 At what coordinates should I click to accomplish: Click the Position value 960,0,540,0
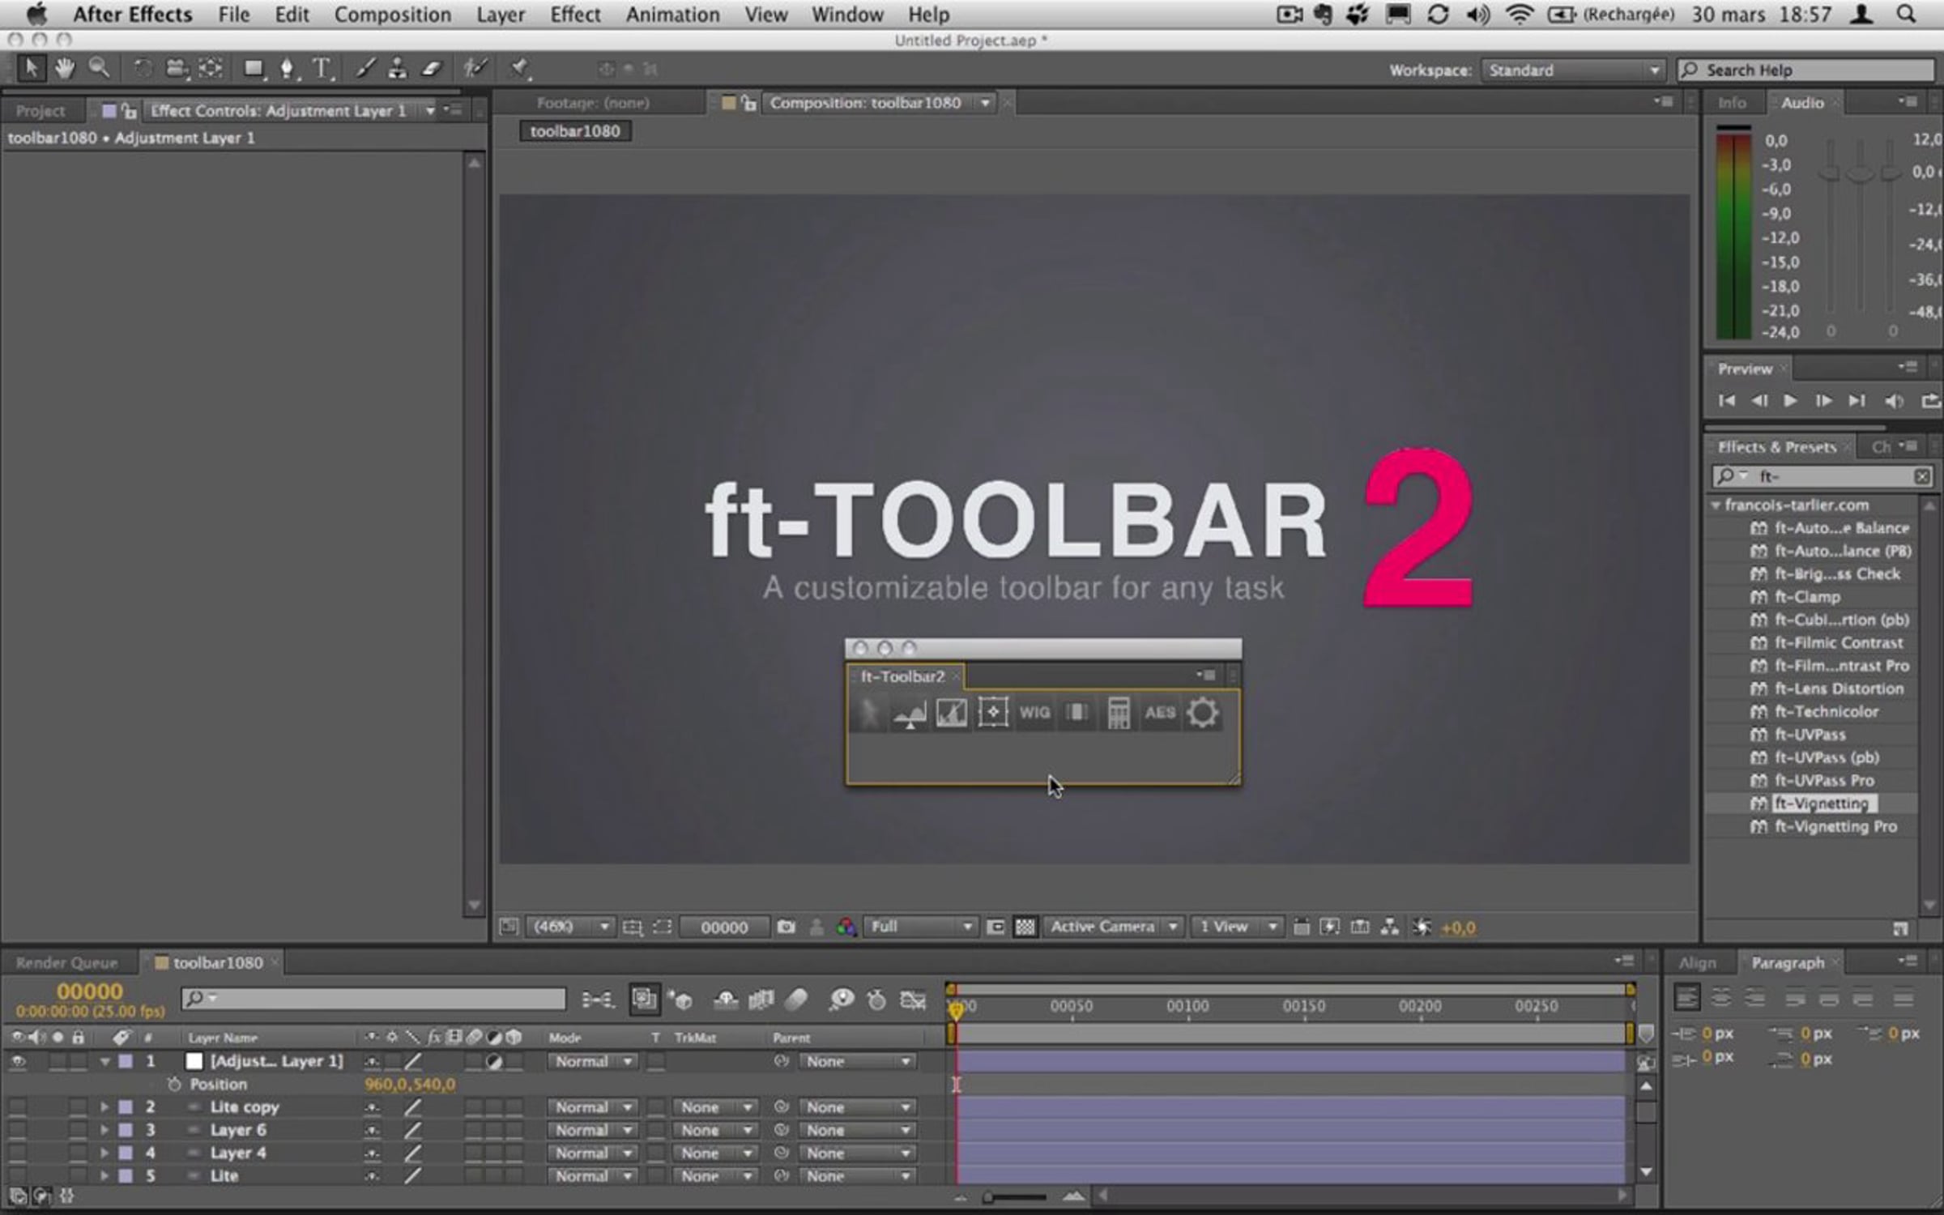pyautogui.click(x=410, y=1084)
